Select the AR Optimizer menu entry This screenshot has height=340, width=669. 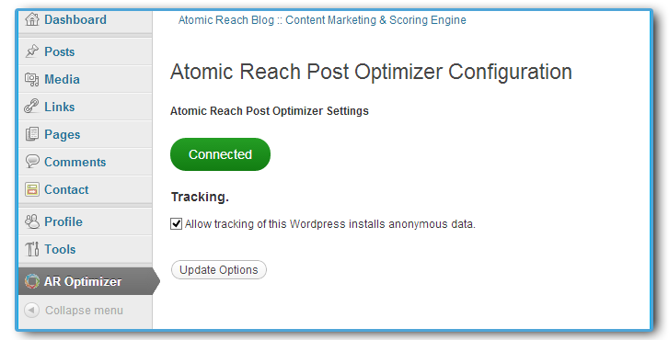tap(86, 281)
